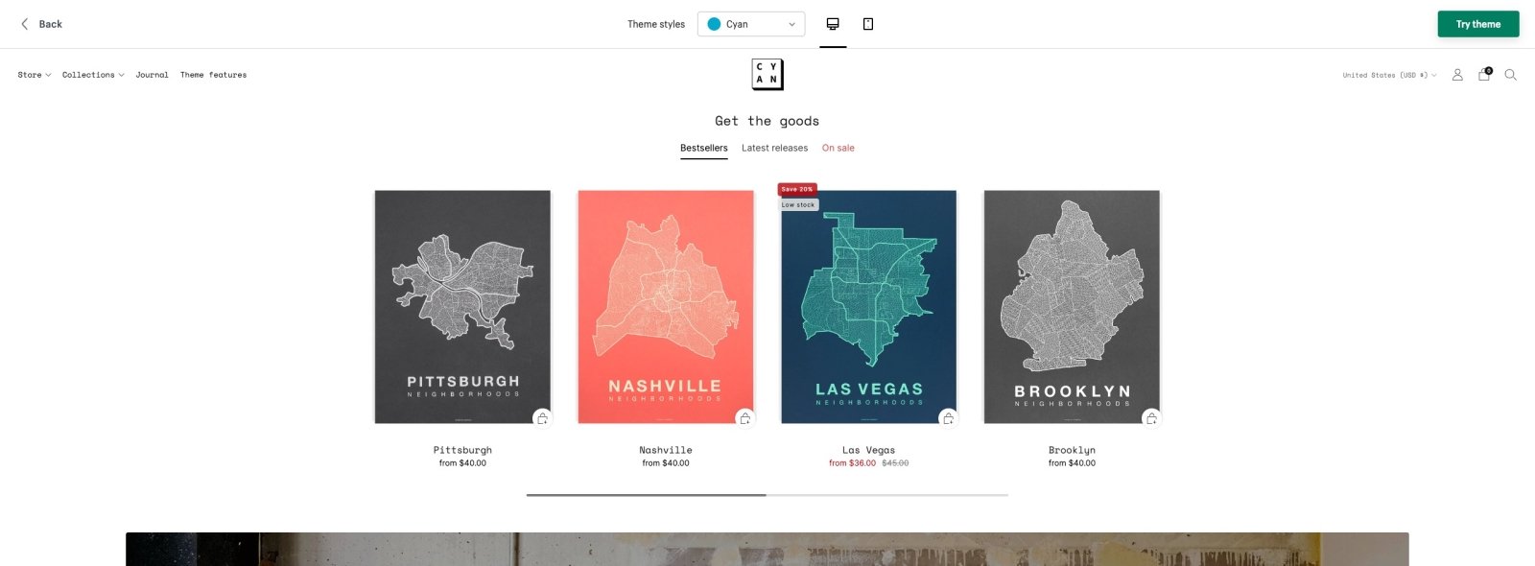Click the crossed-out $45.00 price
1535x566 pixels.
[x=895, y=463]
